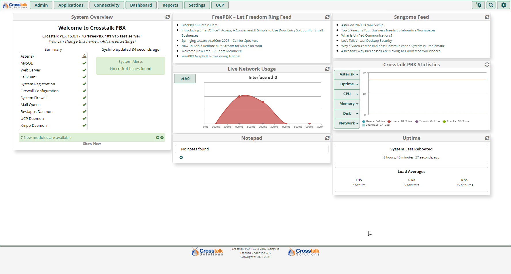
Task: Expand the Network statistics dropdown
Action: (x=347, y=123)
